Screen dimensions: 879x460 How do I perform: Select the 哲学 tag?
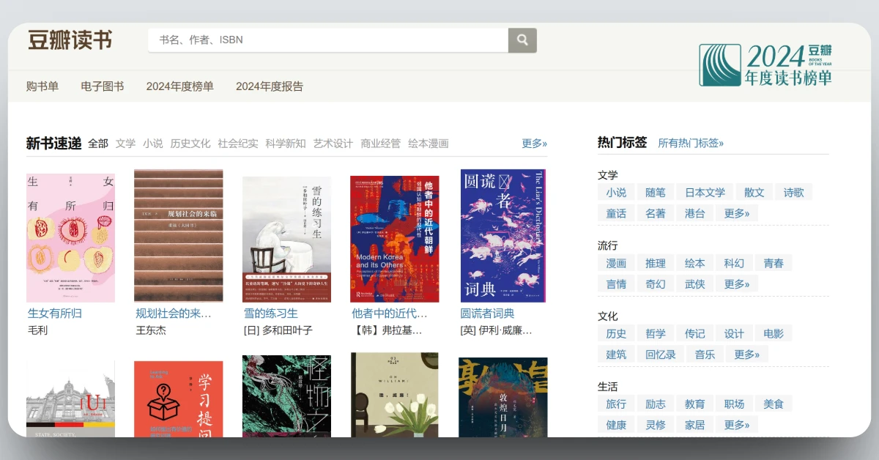coord(656,333)
